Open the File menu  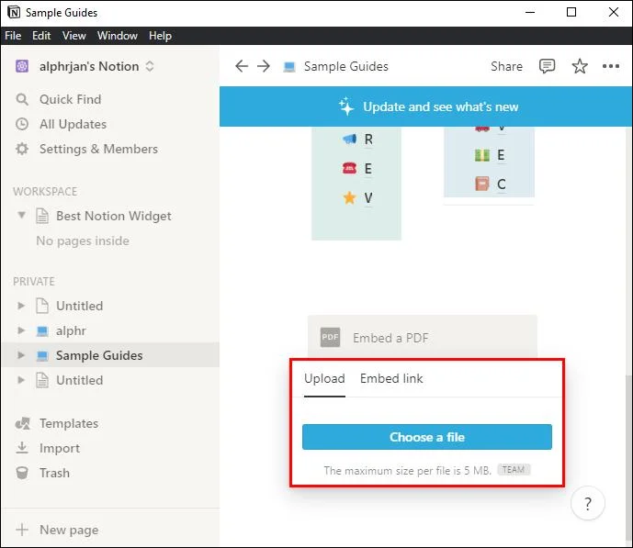tap(13, 36)
